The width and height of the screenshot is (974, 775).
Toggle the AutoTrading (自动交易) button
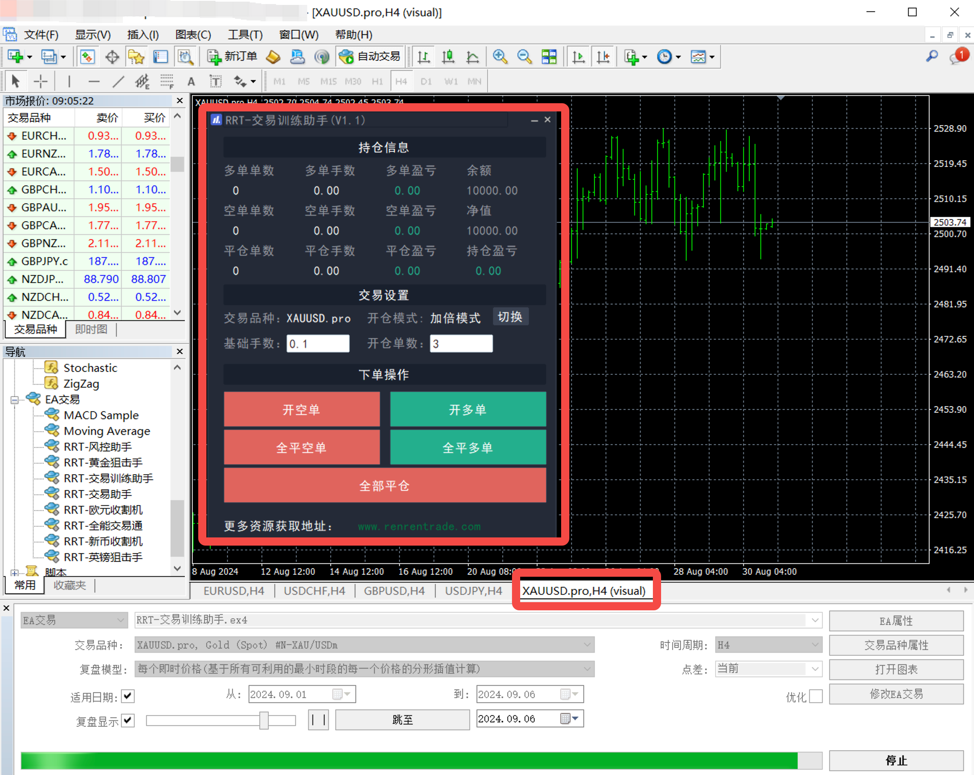(x=370, y=57)
